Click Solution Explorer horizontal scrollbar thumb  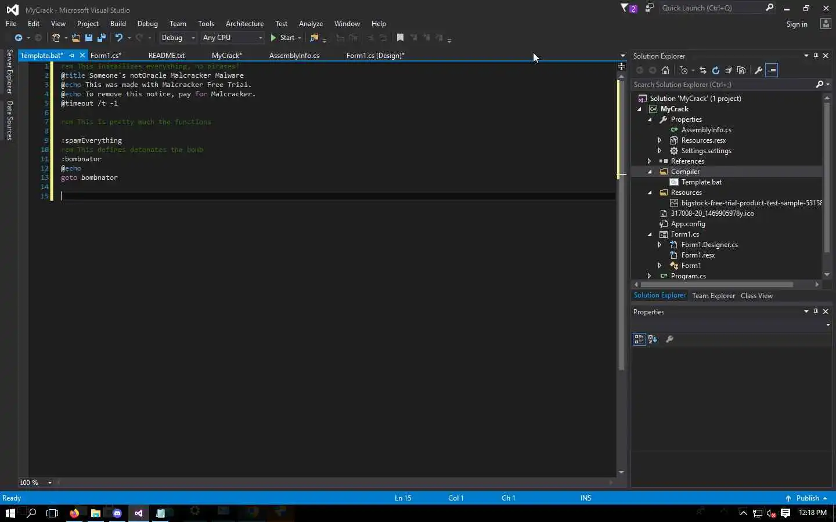coord(717,285)
